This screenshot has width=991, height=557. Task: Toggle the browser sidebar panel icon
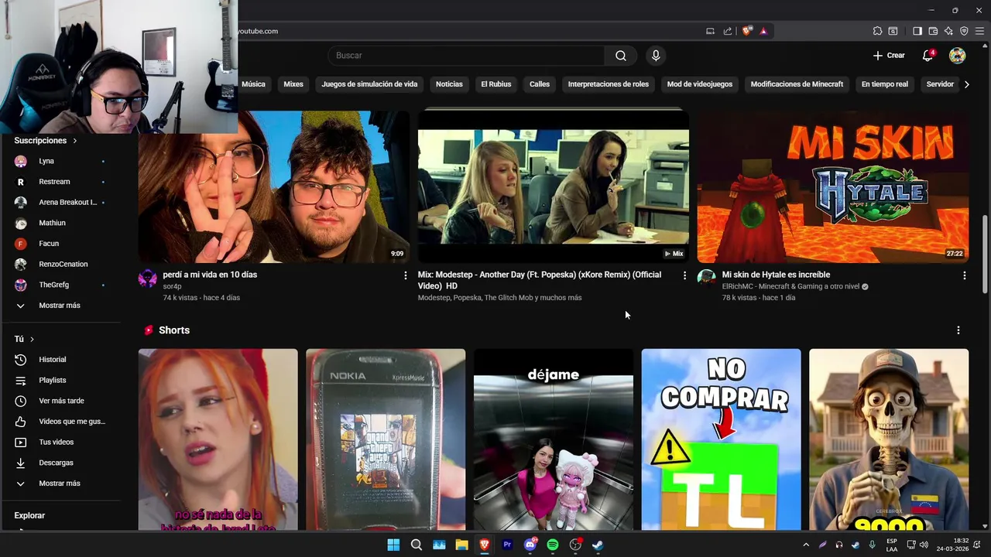(x=917, y=31)
